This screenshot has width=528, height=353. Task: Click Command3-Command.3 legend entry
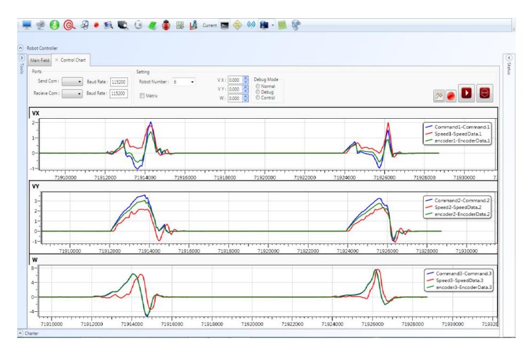(x=459, y=273)
